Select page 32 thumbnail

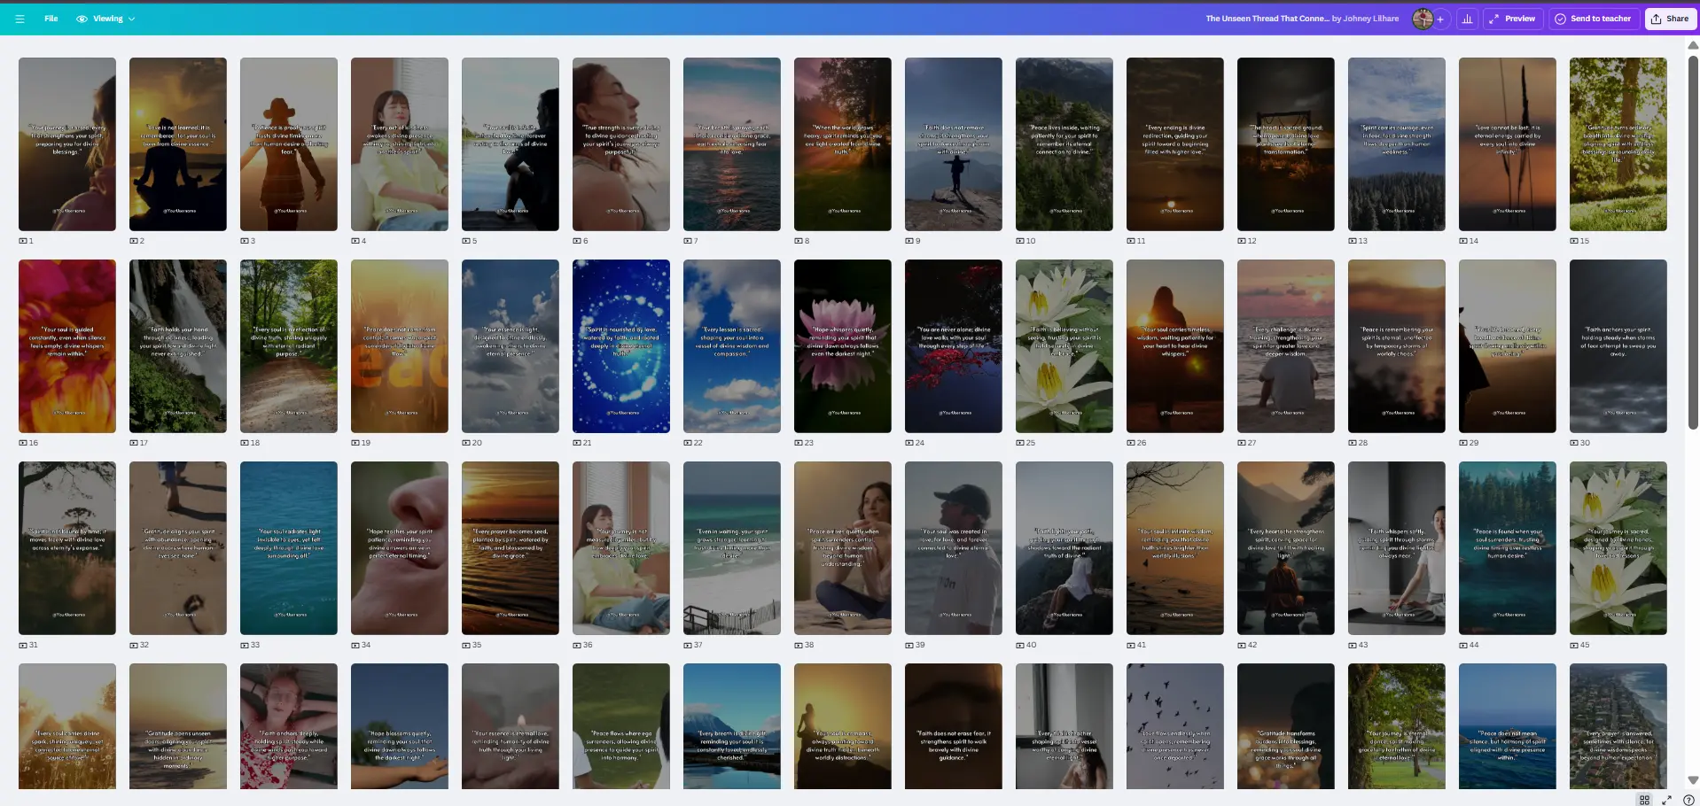178,548
